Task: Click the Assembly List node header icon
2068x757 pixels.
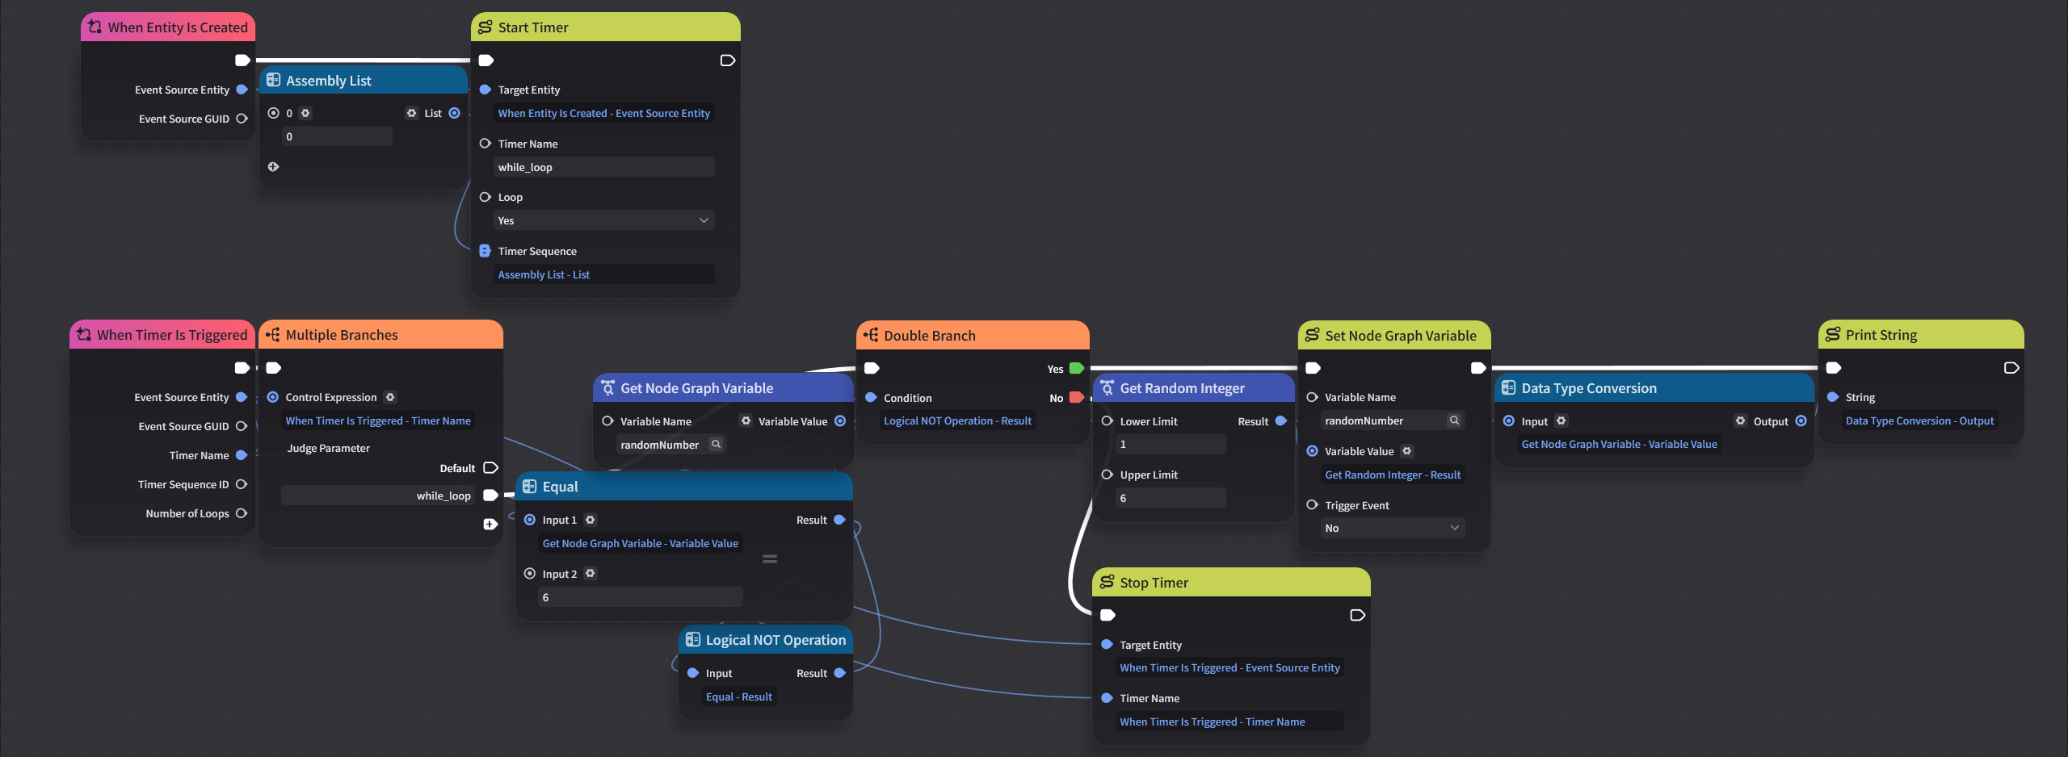Action: (273, 81)
